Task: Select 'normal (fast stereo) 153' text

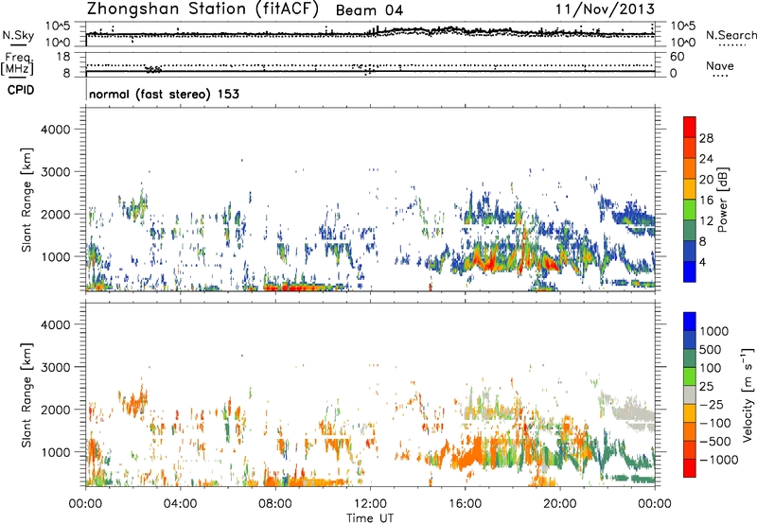Action: point(164,94)
